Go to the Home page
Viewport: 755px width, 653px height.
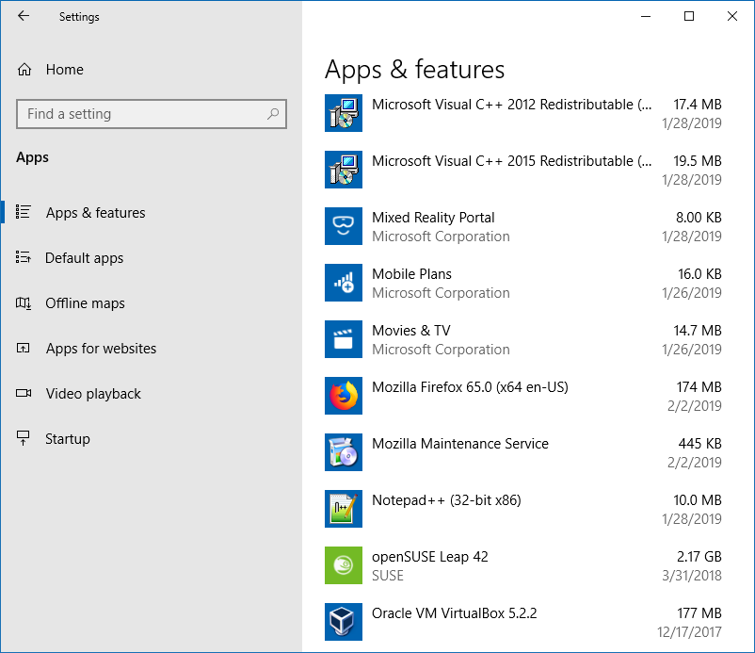click(64, 69)
